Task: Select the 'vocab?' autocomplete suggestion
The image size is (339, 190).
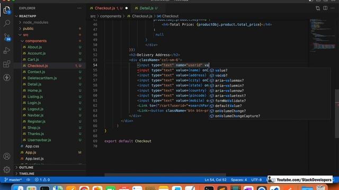Action: (x=270, y=75)
